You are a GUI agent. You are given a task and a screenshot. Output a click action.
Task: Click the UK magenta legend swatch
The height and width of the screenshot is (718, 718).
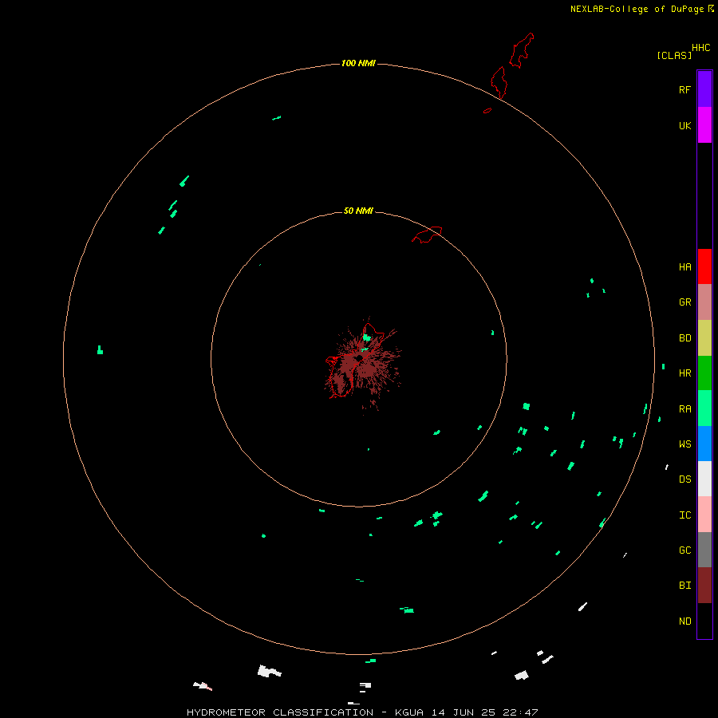(704, 125)
